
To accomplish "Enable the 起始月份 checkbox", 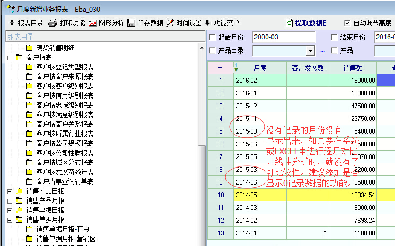I will tap(213, 37).
